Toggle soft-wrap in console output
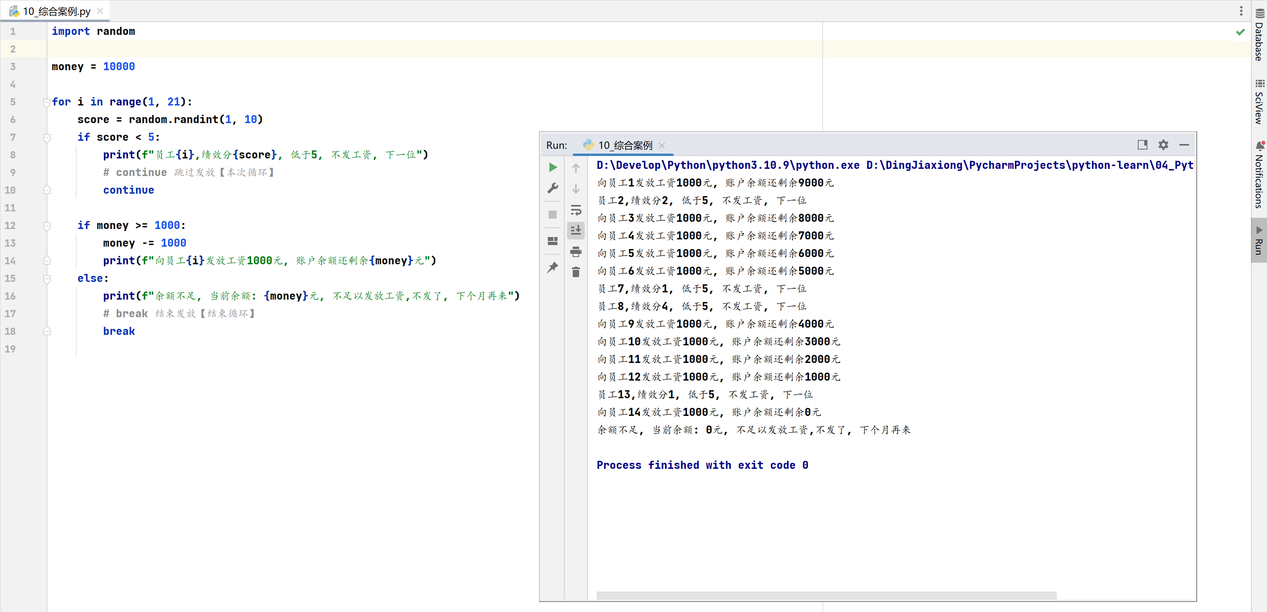Viewport: 1267px width, 612px height. (x=576, y=210)
